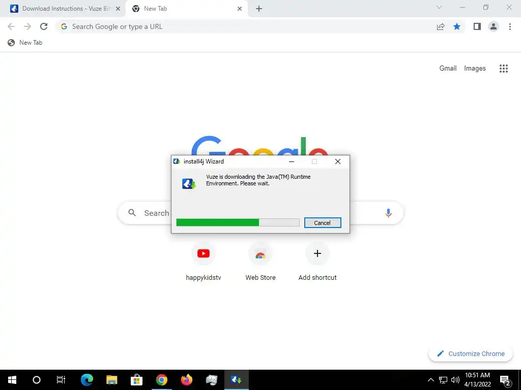Share this page icon in address bar

pos(441,26)
